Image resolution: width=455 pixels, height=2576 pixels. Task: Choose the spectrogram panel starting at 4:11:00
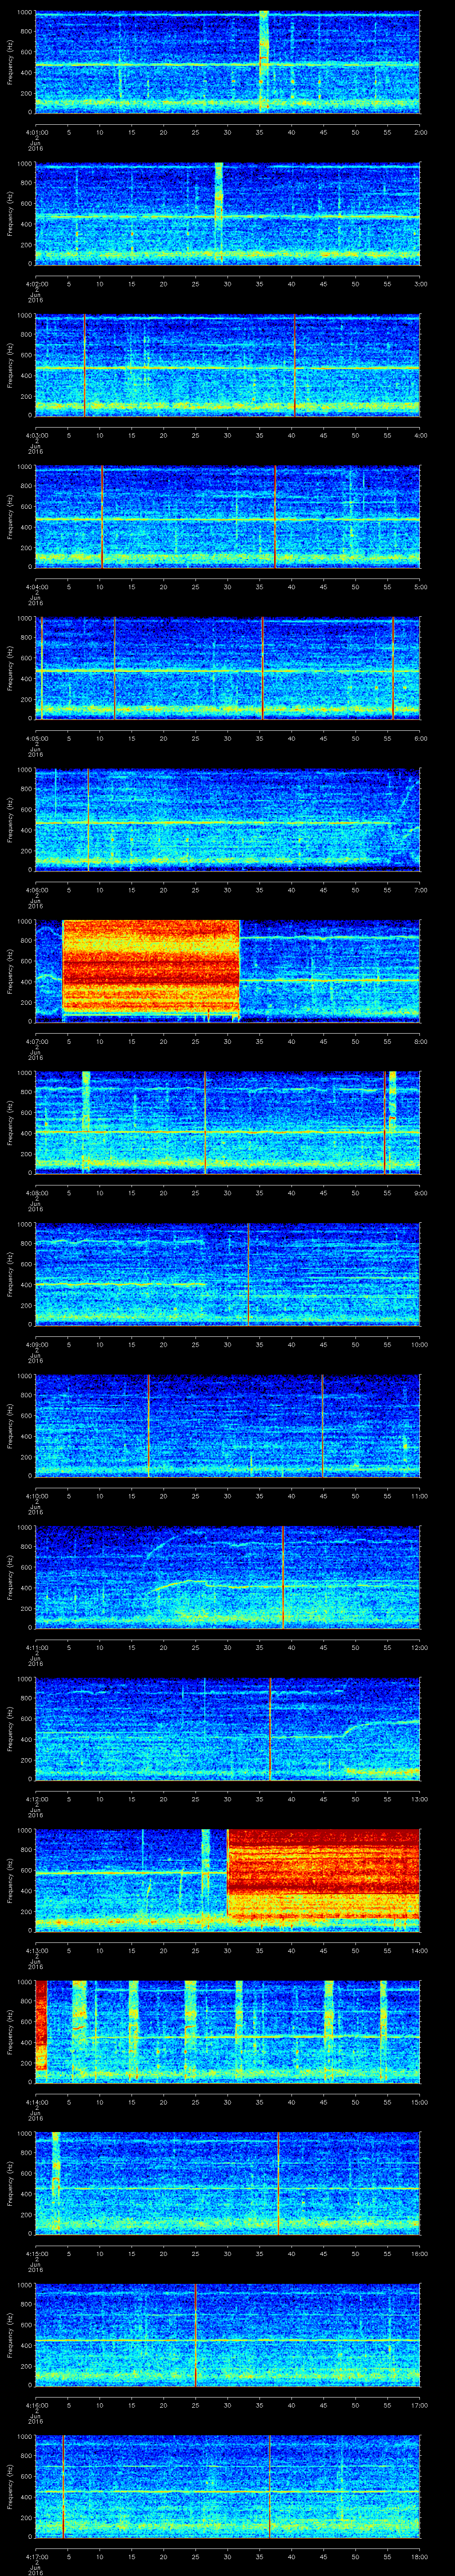227,1576
